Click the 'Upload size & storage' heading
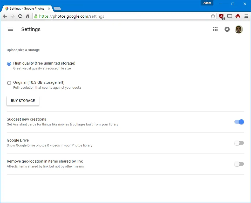The image size is (251, 203). (23, 50)
